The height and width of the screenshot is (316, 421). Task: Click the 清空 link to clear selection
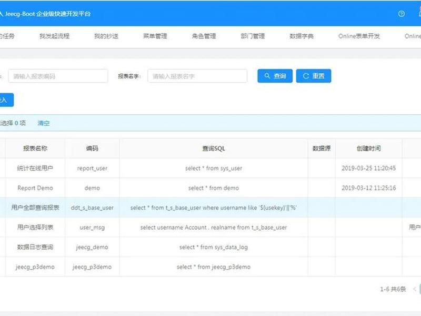coord(44,123)
